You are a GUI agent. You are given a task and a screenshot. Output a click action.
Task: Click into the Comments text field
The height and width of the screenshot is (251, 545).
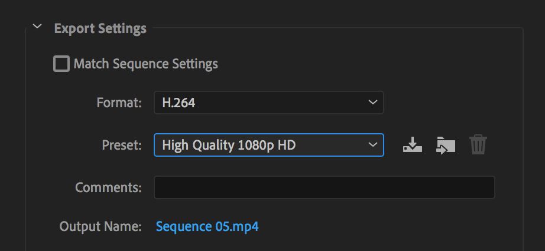(x=324, y=187)
